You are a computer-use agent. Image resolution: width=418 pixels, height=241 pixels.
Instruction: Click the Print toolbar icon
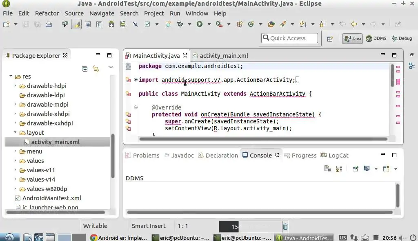[x=49, y=24]
